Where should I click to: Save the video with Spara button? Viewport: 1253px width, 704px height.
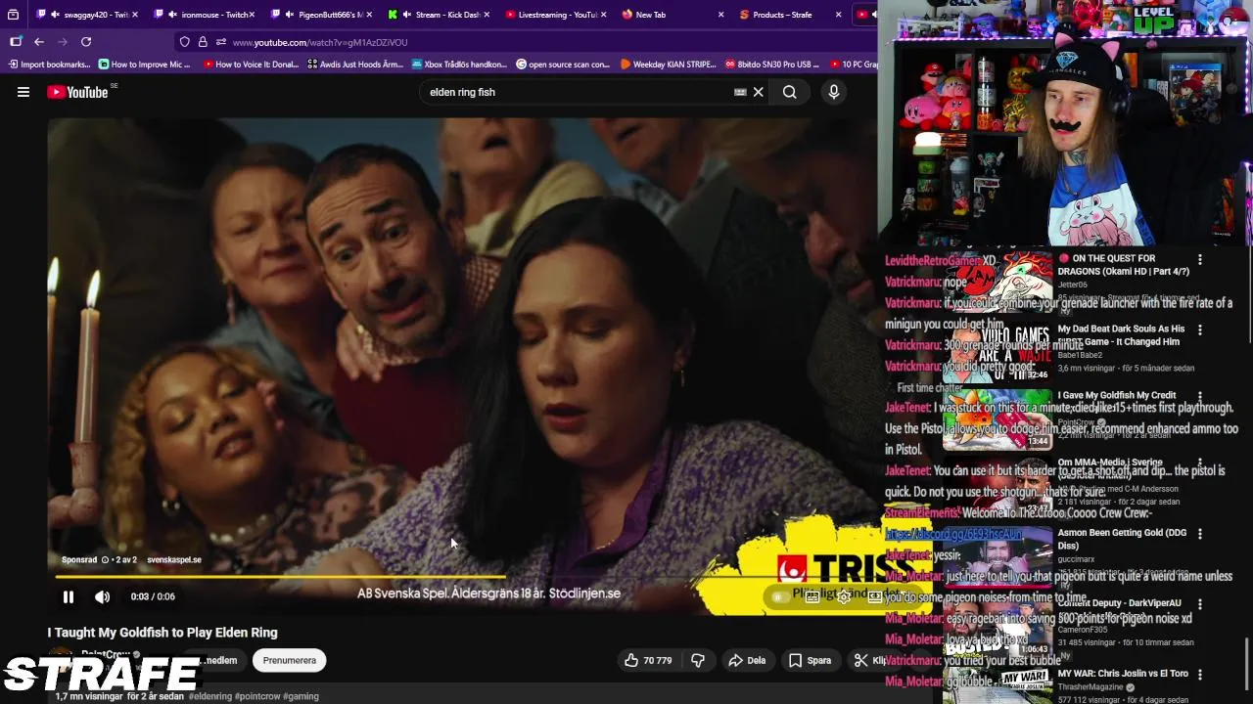[x=811, y=661]
